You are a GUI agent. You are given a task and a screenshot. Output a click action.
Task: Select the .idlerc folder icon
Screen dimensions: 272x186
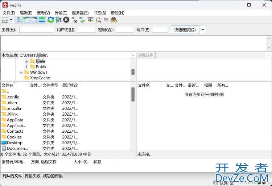[x=4, y=103]
